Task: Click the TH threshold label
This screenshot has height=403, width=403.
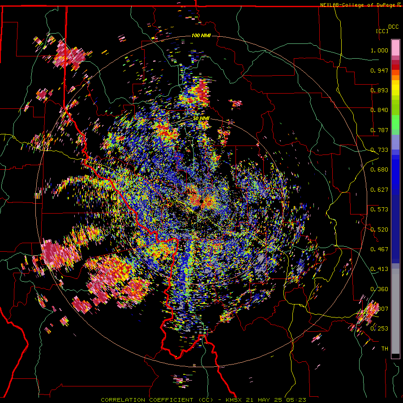Action: pyautogui.click(x=385, y=349)
